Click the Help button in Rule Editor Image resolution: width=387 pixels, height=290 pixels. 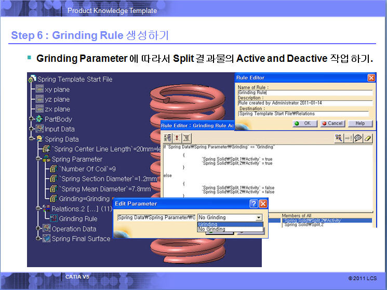coord(360,124)
